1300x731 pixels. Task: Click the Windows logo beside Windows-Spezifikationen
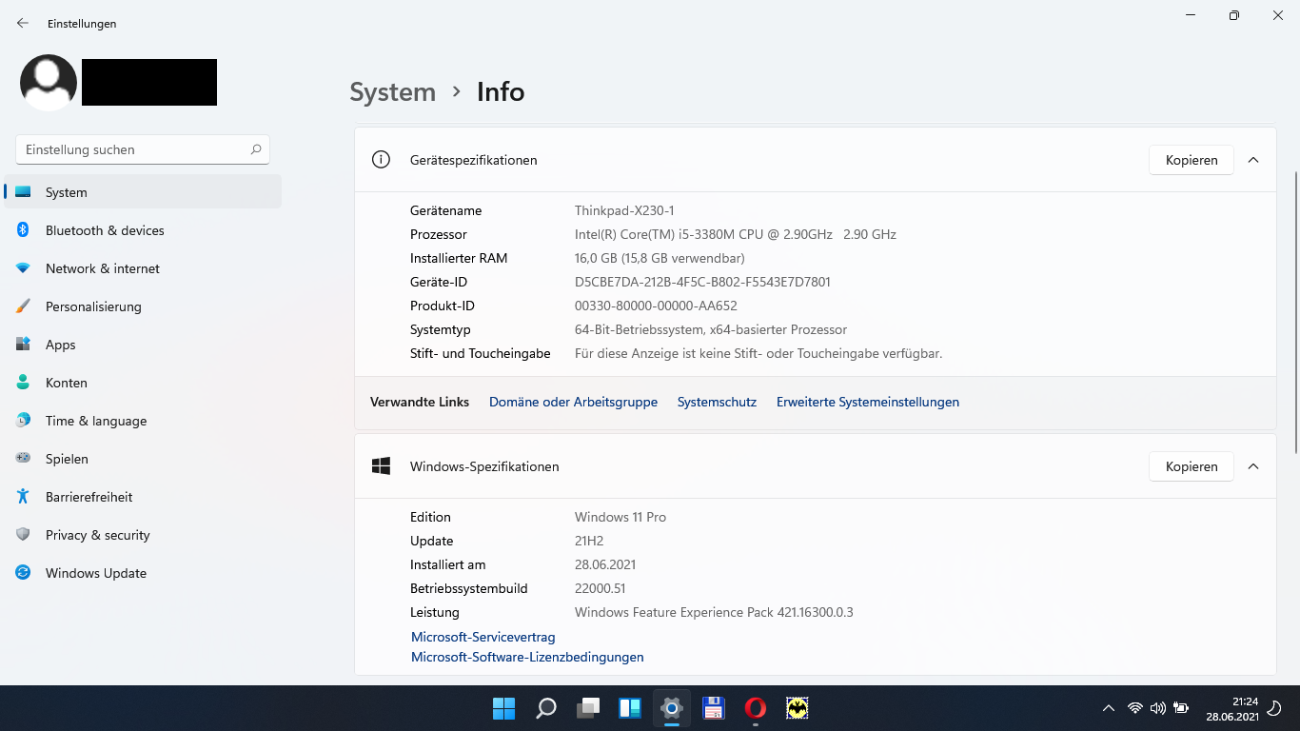coord(381,466)
